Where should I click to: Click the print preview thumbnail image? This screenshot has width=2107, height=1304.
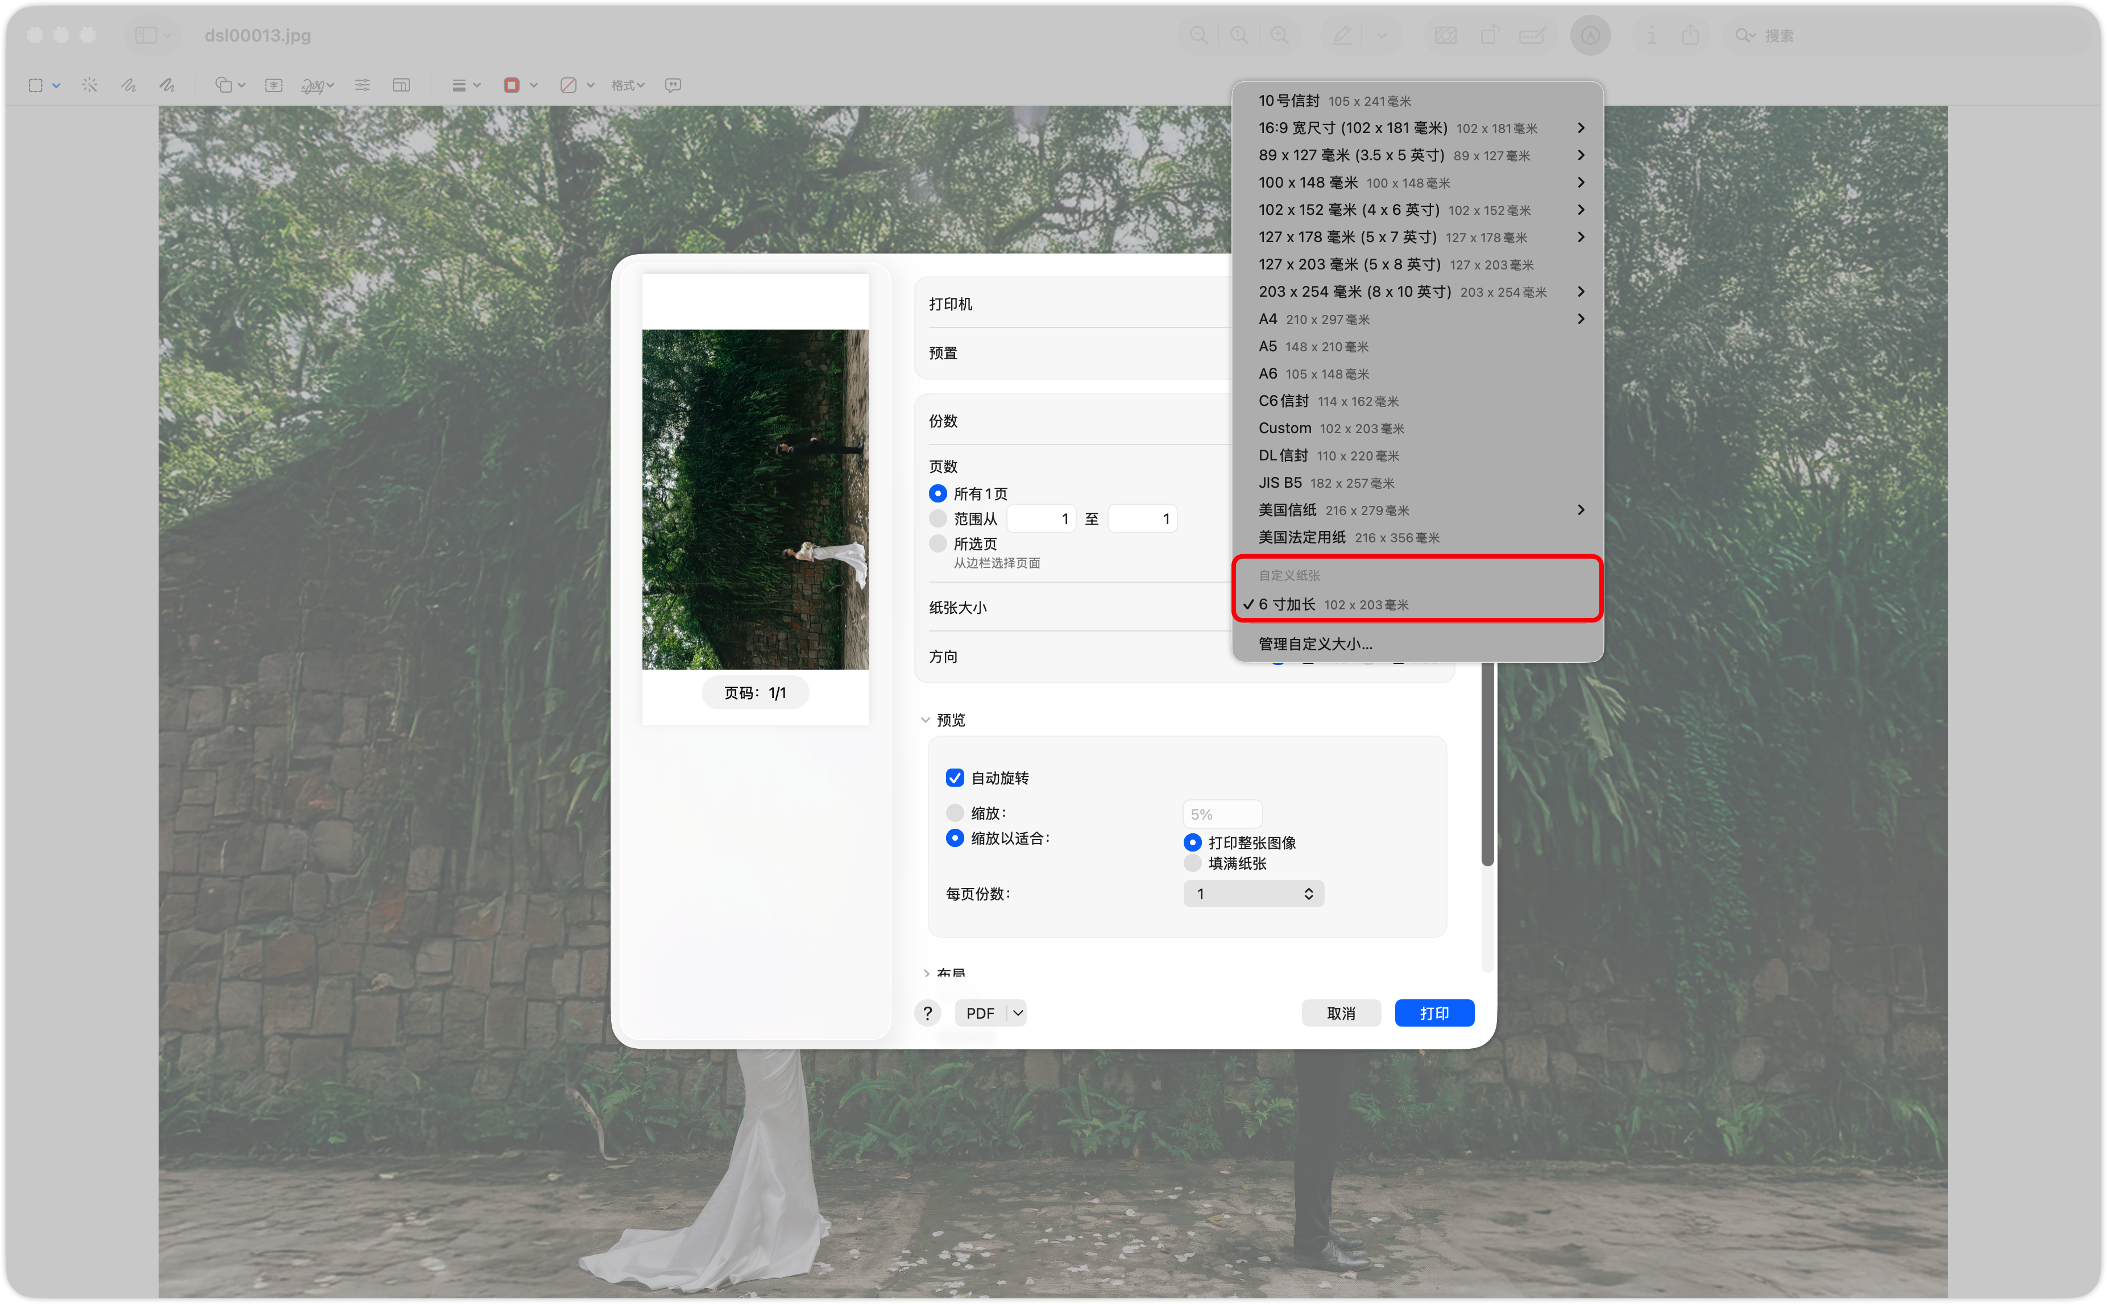coord(756,499)
